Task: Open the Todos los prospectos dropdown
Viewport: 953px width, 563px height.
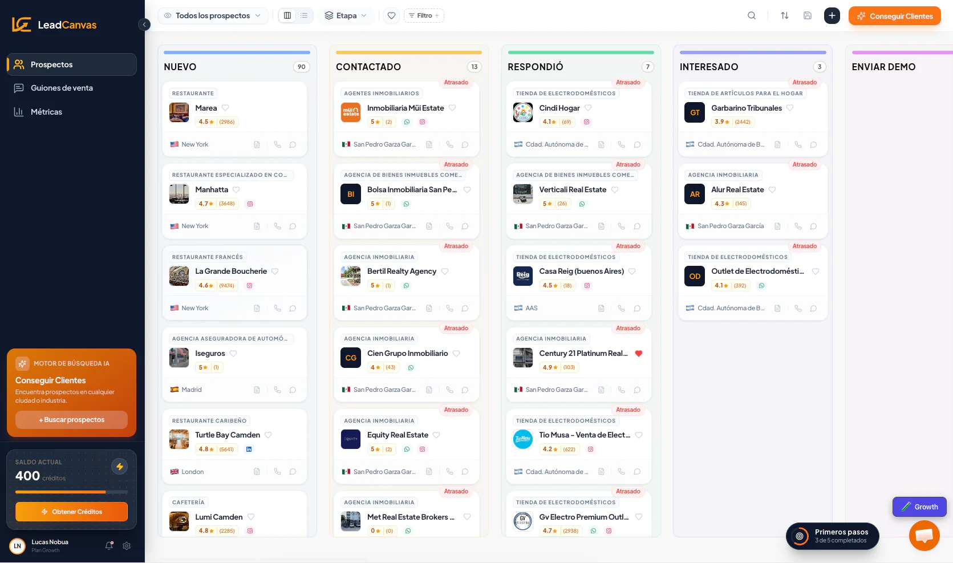Action: point(213,15)
